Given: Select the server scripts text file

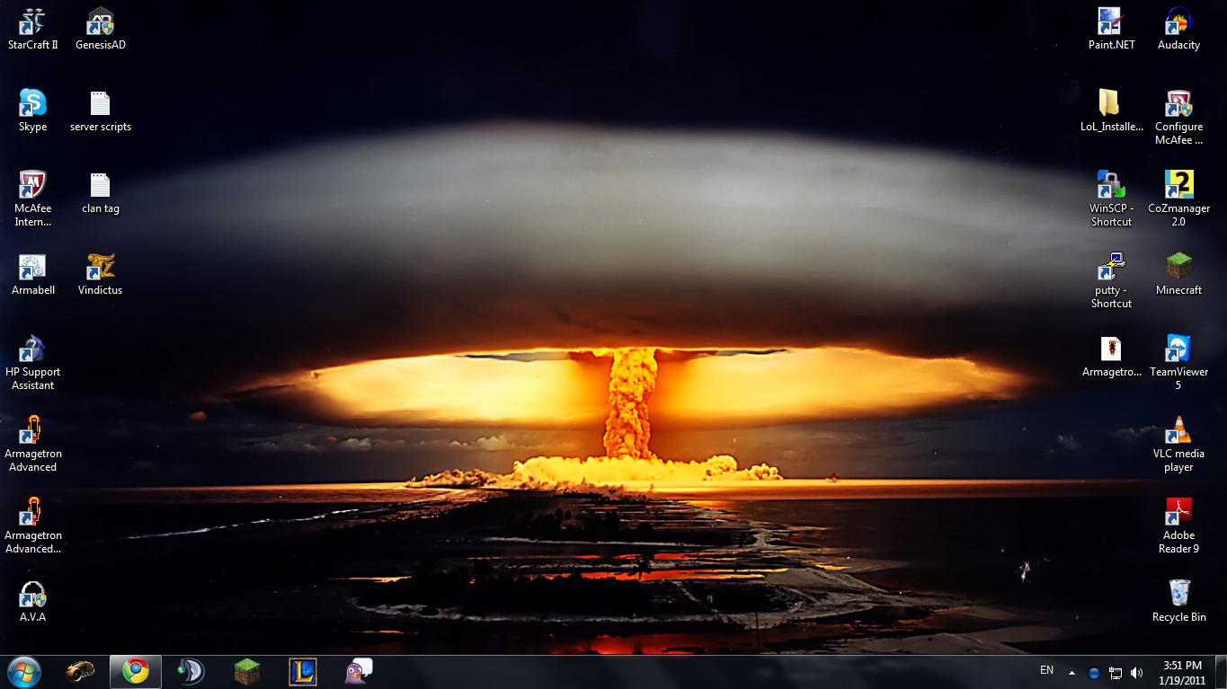Looking at the screenshot, I should tap(100, 103).
